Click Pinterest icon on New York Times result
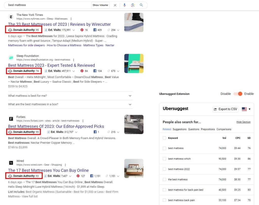259x205 pixels. coord(82,30)
